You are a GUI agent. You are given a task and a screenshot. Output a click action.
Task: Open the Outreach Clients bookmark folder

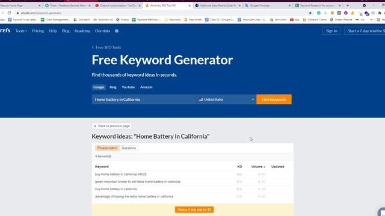pyautogui.click(x=315, y=20)
